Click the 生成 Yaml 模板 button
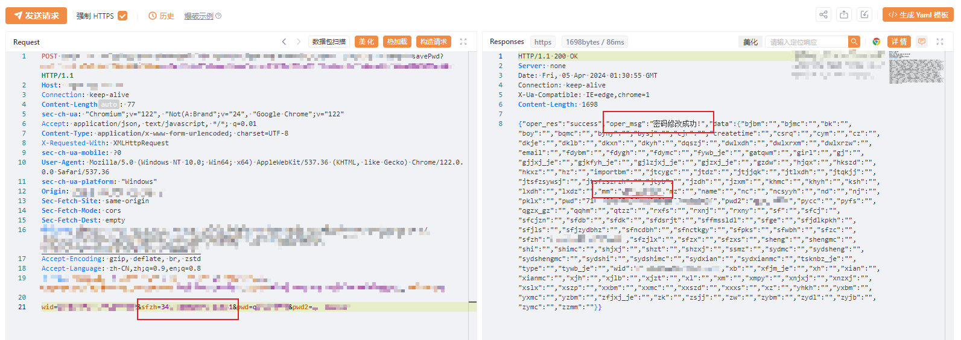The width and height of the screenshot is (961, 340). tap(918, 15)
